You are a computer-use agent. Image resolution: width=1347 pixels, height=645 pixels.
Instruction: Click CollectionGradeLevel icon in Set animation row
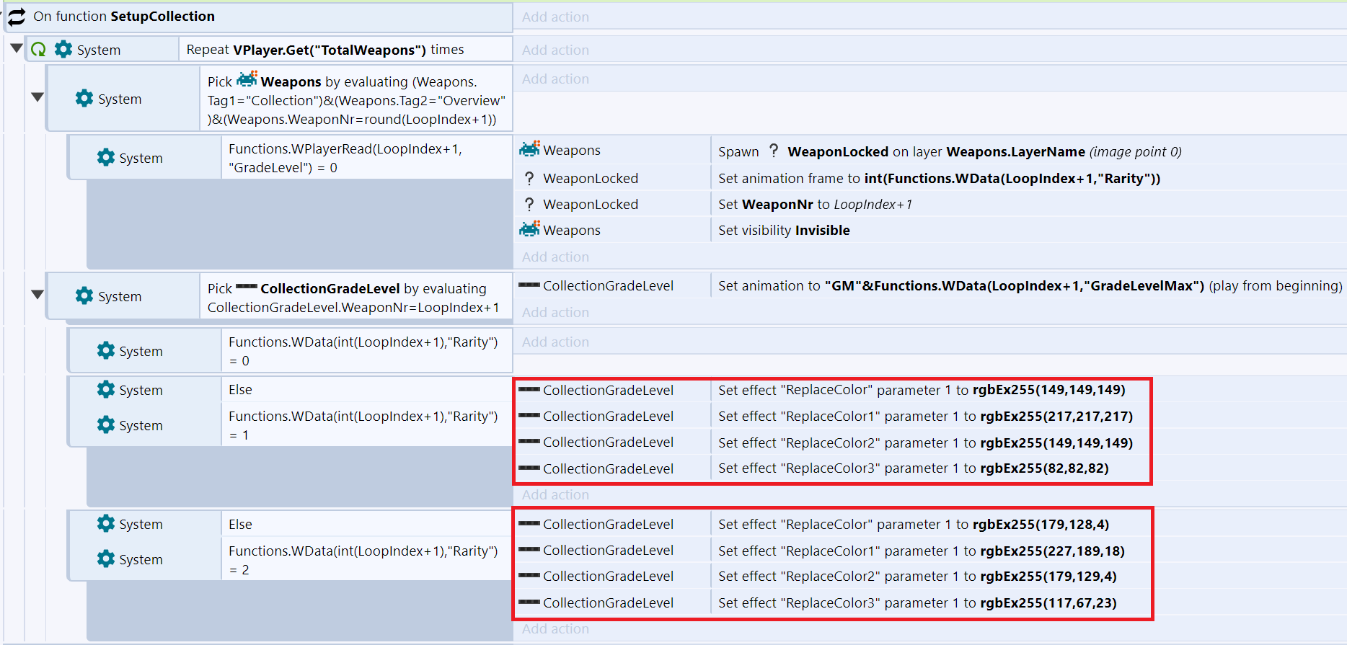click(529, 285)
